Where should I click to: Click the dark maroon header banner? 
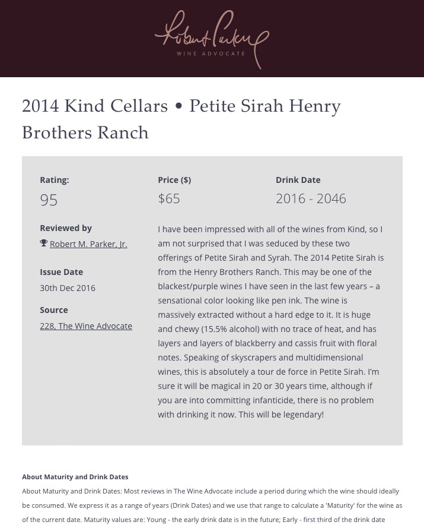(x=356, y=39)
